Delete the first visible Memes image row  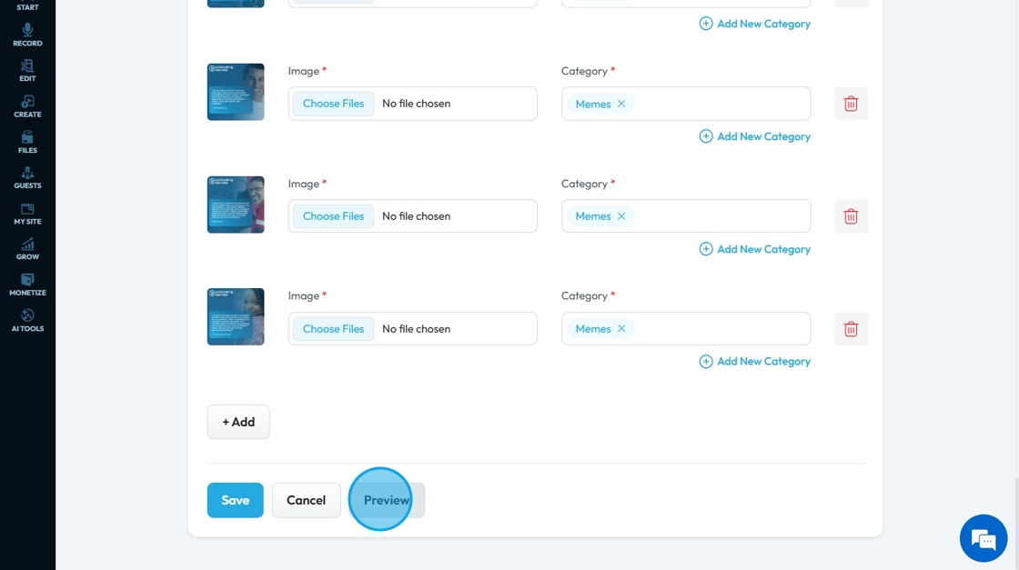[851, 104]
